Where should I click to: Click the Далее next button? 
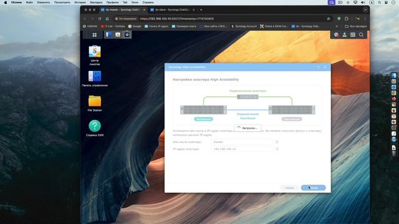tap(313, 188)
